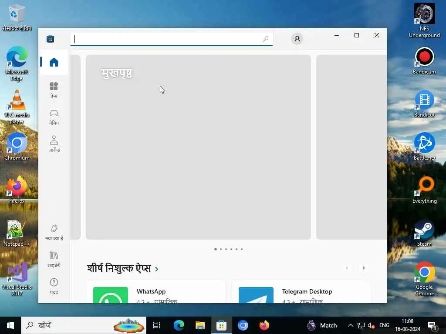Open Bandicam desktop shortcut

point(424,61)
